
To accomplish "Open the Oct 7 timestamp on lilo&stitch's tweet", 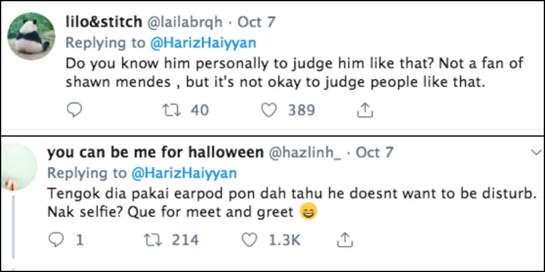I will (256, 22).
